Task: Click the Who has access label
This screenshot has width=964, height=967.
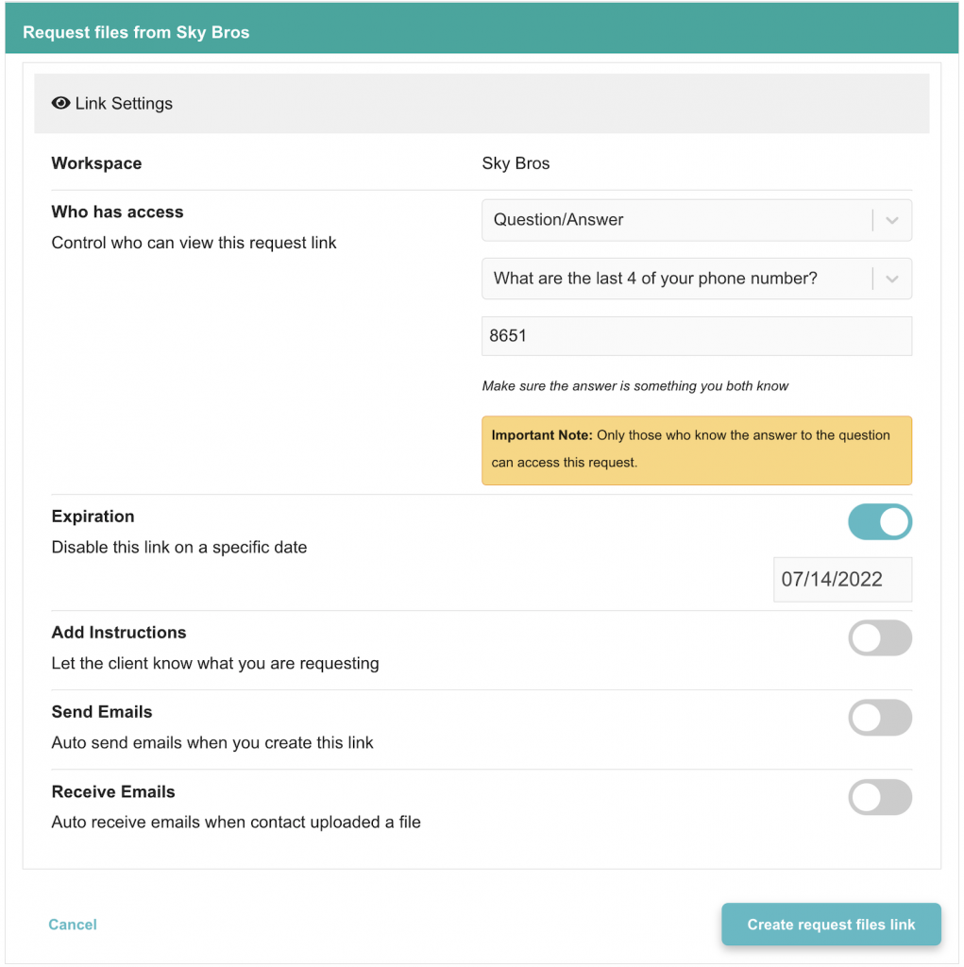Action: coord(117,212)
